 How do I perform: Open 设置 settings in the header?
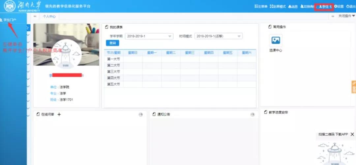point(339,7)
